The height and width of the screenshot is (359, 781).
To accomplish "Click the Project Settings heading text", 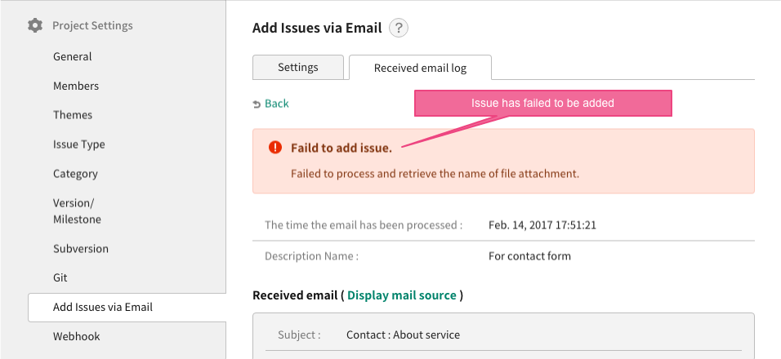I will coord(92,25).
